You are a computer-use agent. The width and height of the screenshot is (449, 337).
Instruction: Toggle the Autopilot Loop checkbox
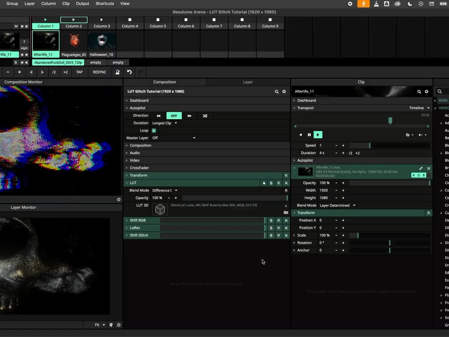pos(154,131)
